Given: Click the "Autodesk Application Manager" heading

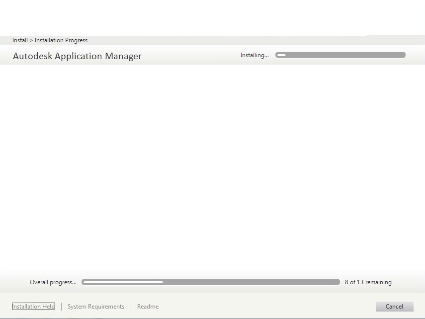Looking at the screenshot, I should coord(77,56).
